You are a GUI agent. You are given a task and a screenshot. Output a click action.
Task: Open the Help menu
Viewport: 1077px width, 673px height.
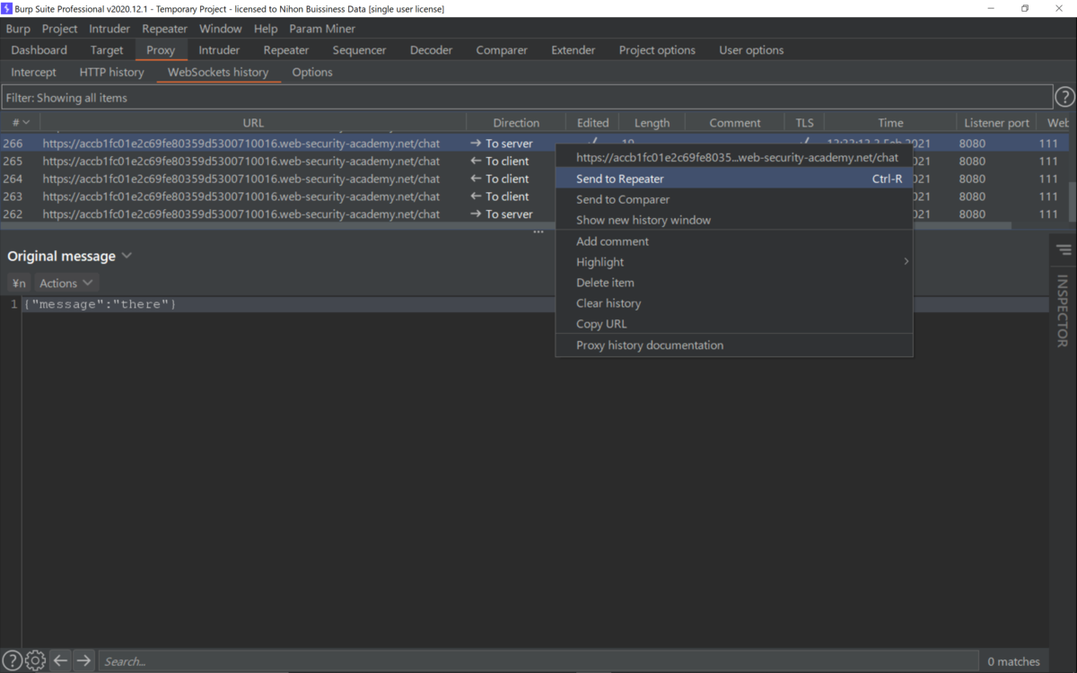click(266, 29)
